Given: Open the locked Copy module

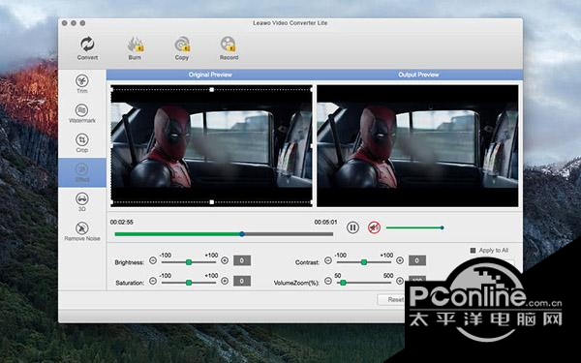Looking at the screenshot, I should (x=182, y=48).
